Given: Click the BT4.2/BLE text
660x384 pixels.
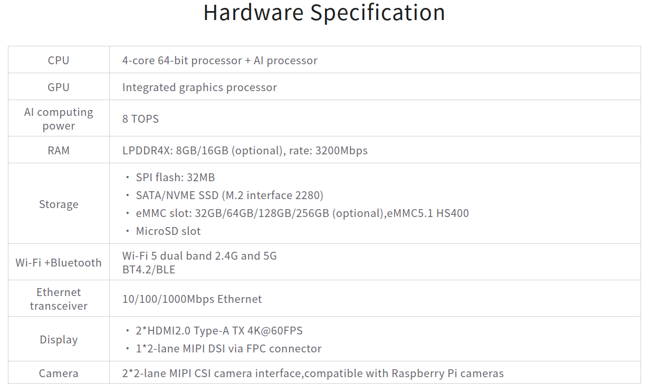Looking at the screenshot, I should pos(149,270).
